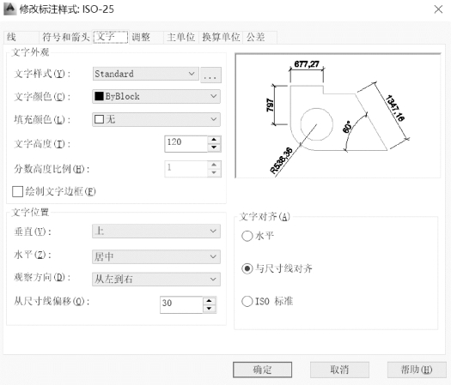Open text style browse button with ellipsis

(x=210, y=75)
